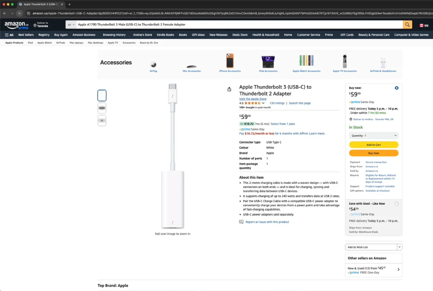Image resolution: width=433 pixels, height=291 pixels.
Task: Select the Buy new purchase option
Action: click(x=396, y=88)
